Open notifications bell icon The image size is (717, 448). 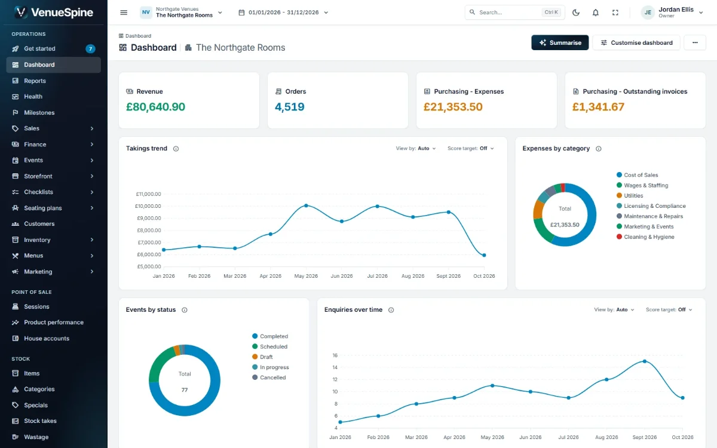point(596,12)
